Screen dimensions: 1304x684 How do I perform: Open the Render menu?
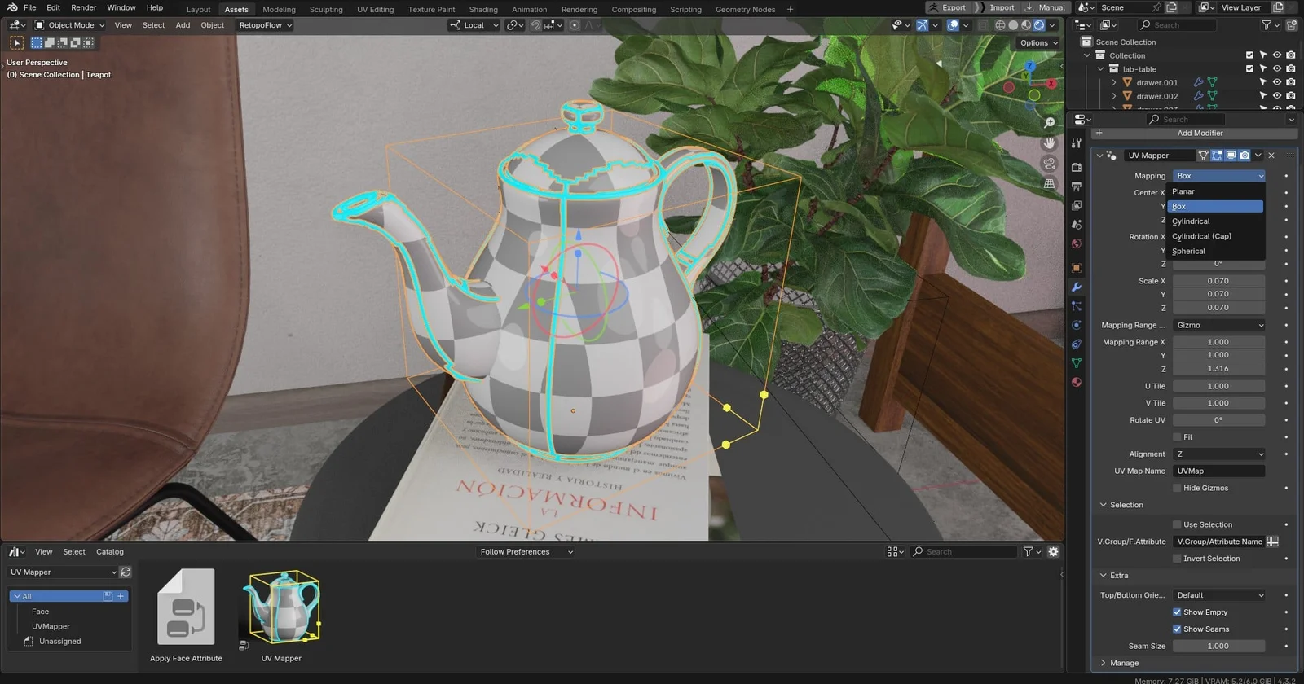pos(84,7)
